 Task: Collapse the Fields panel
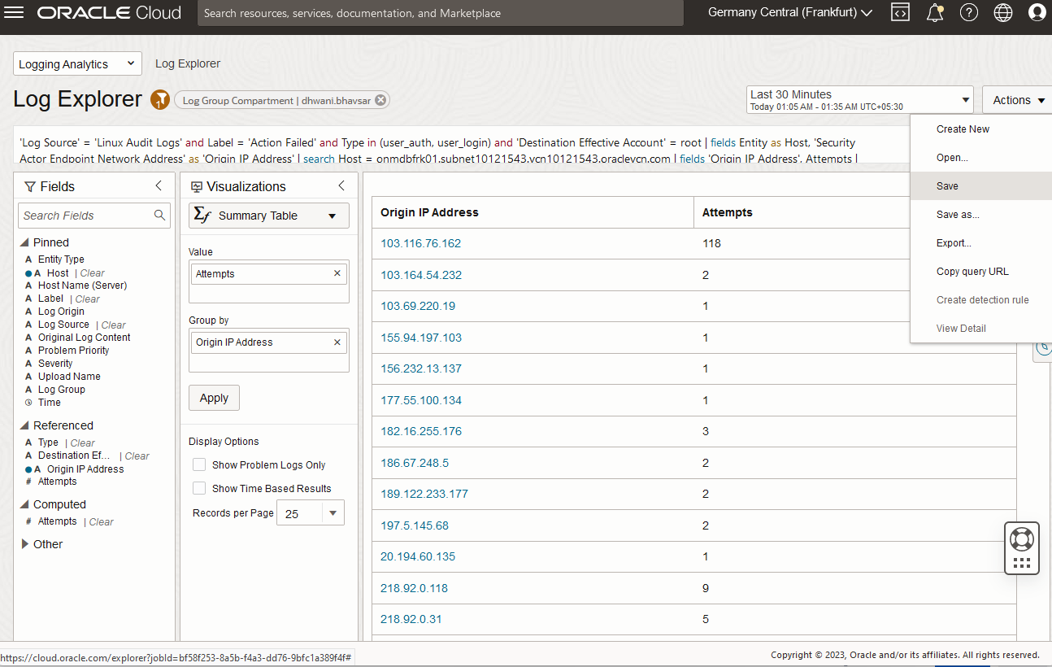(x=159, y=186)
